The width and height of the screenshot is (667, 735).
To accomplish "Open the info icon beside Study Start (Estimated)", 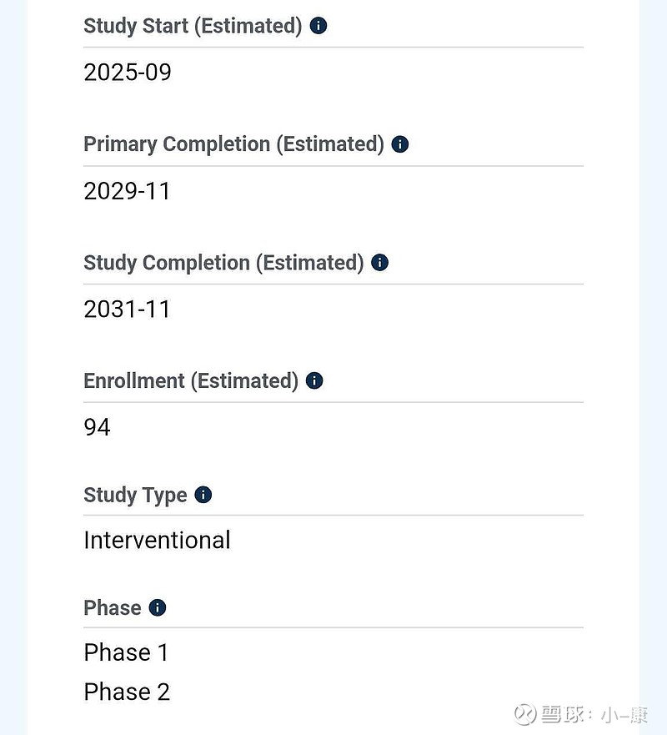I will (318, 25).
